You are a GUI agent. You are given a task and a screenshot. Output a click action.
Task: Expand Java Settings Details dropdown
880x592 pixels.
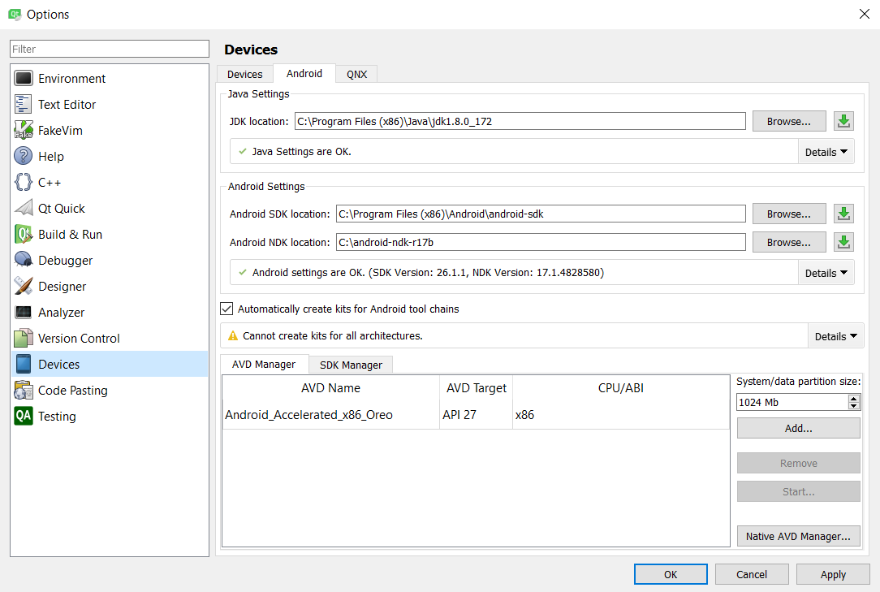(826, 152)
